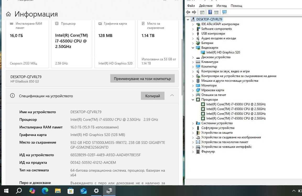Click the Устройства за защита icon

click(x=198, y=133)
